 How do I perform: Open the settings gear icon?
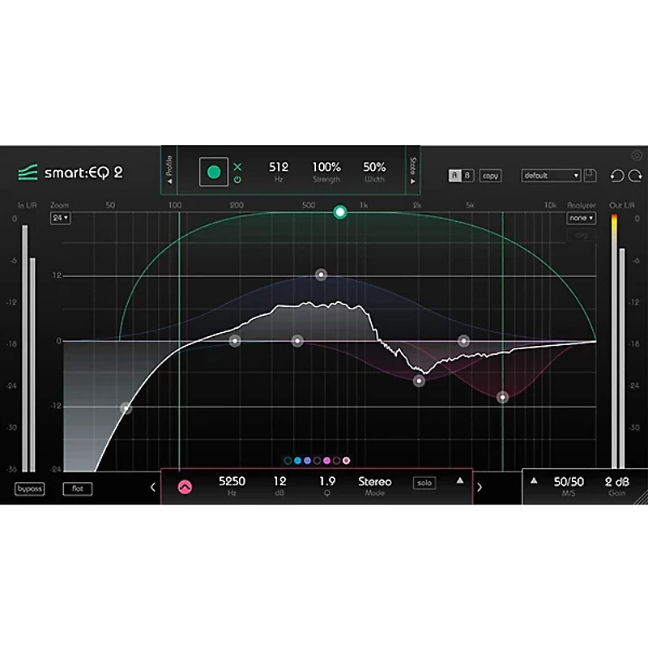click(637, 156)
